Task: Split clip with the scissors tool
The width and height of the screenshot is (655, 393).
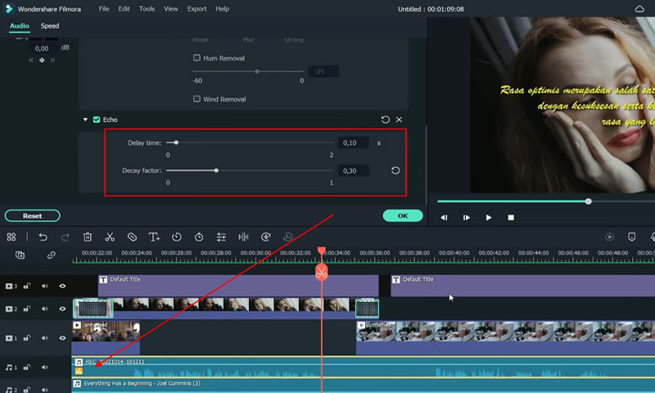Action: 110,237
